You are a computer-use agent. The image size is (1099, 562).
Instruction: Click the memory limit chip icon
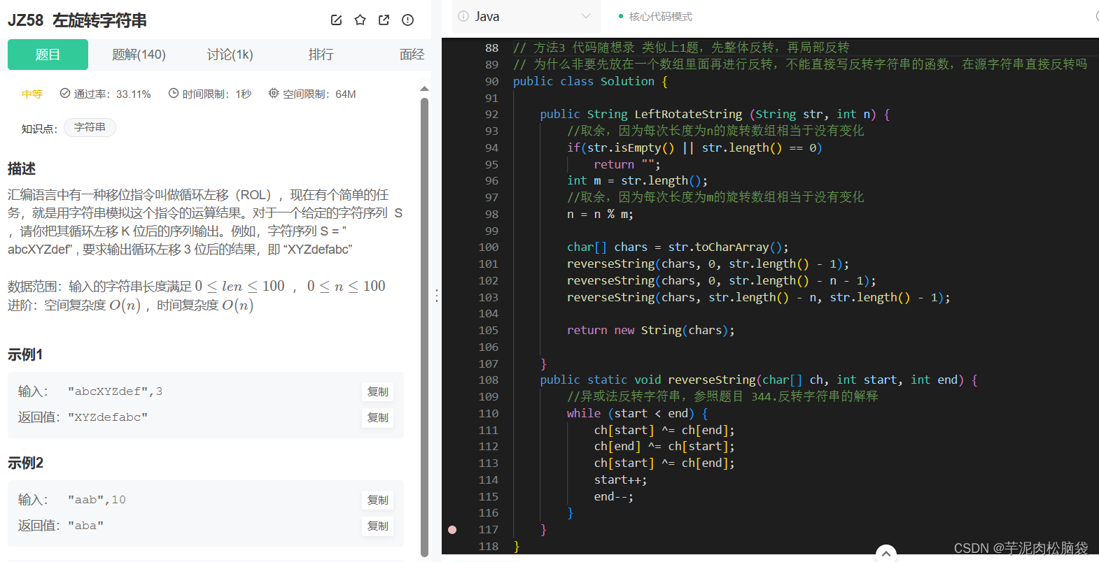274,93
